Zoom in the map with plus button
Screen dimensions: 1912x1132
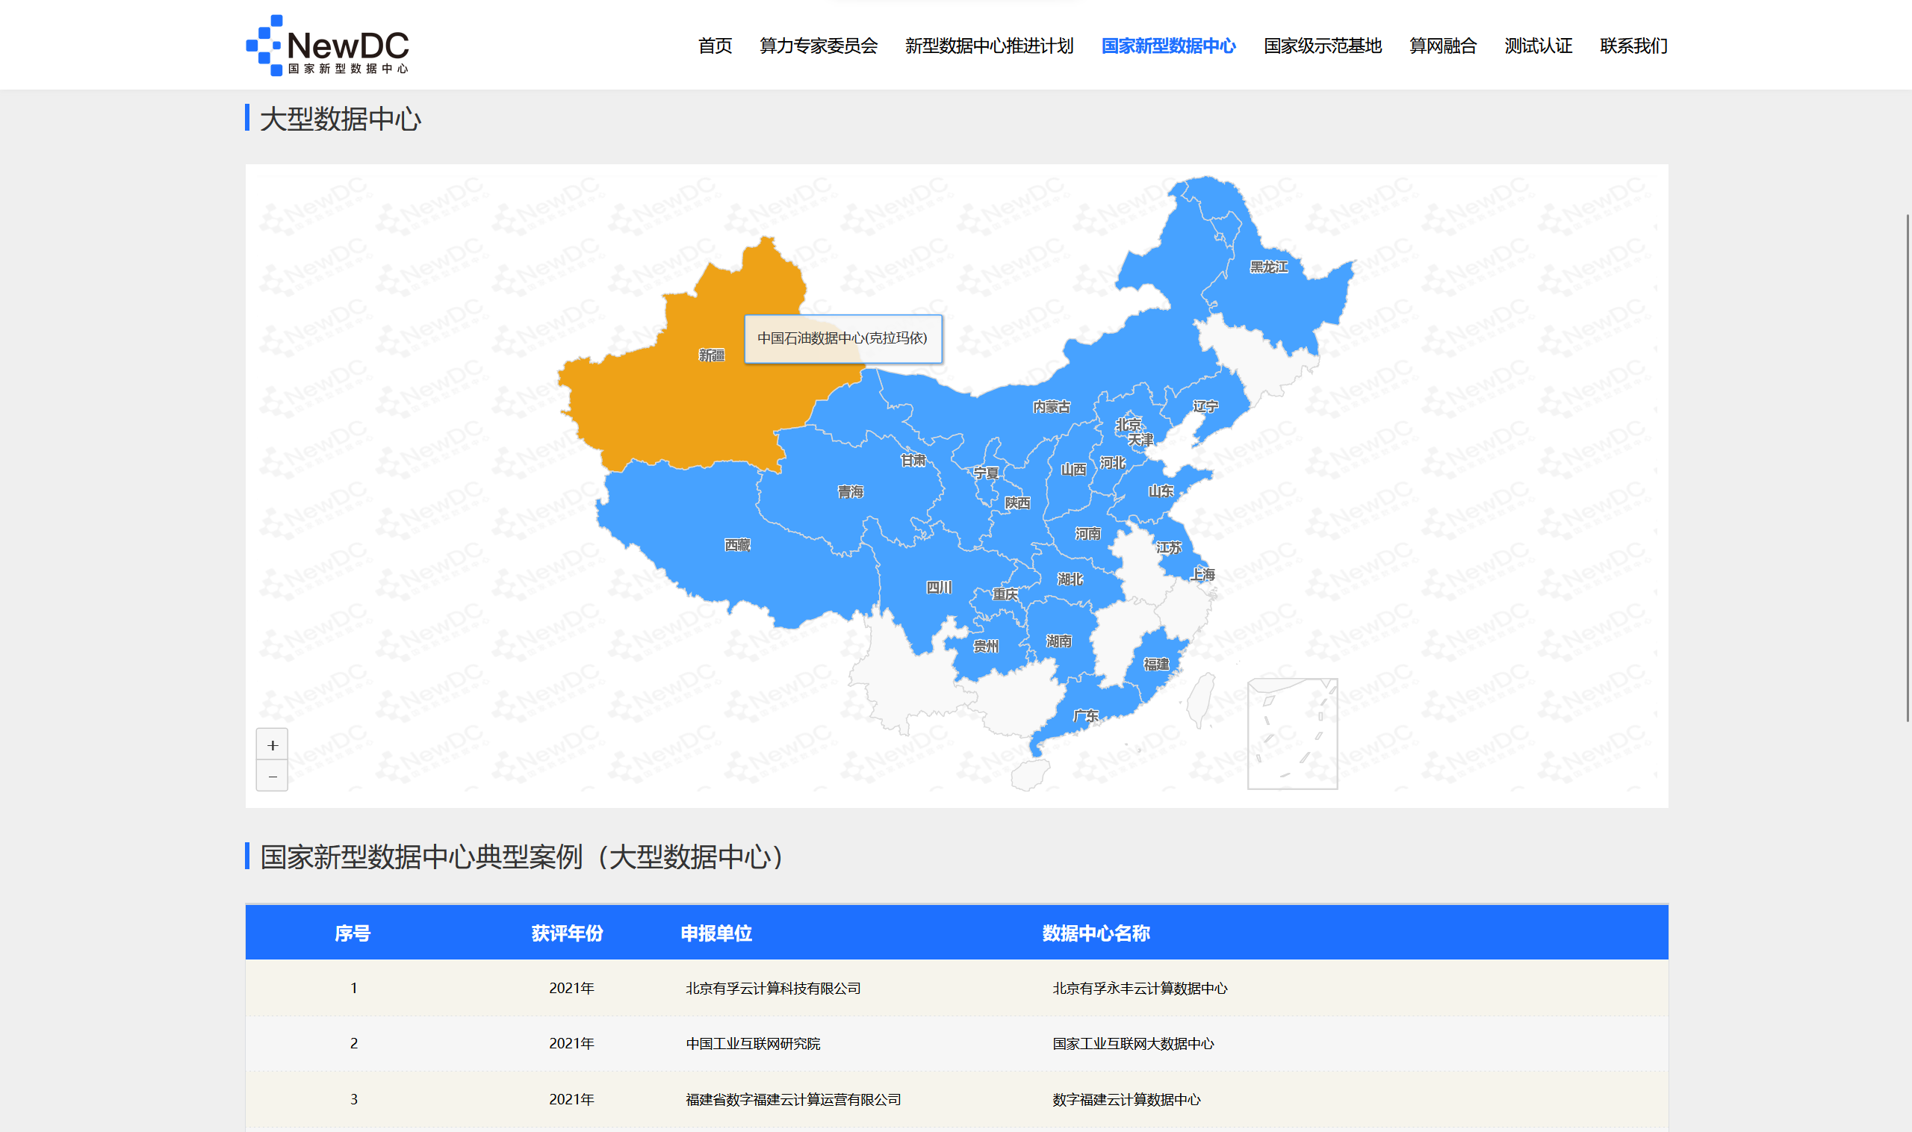pyautogui.click(x=273, y=745)
